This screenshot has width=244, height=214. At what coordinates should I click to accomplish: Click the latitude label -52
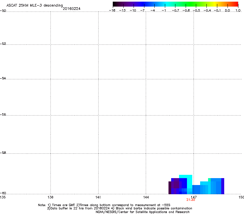coord(3,44)
